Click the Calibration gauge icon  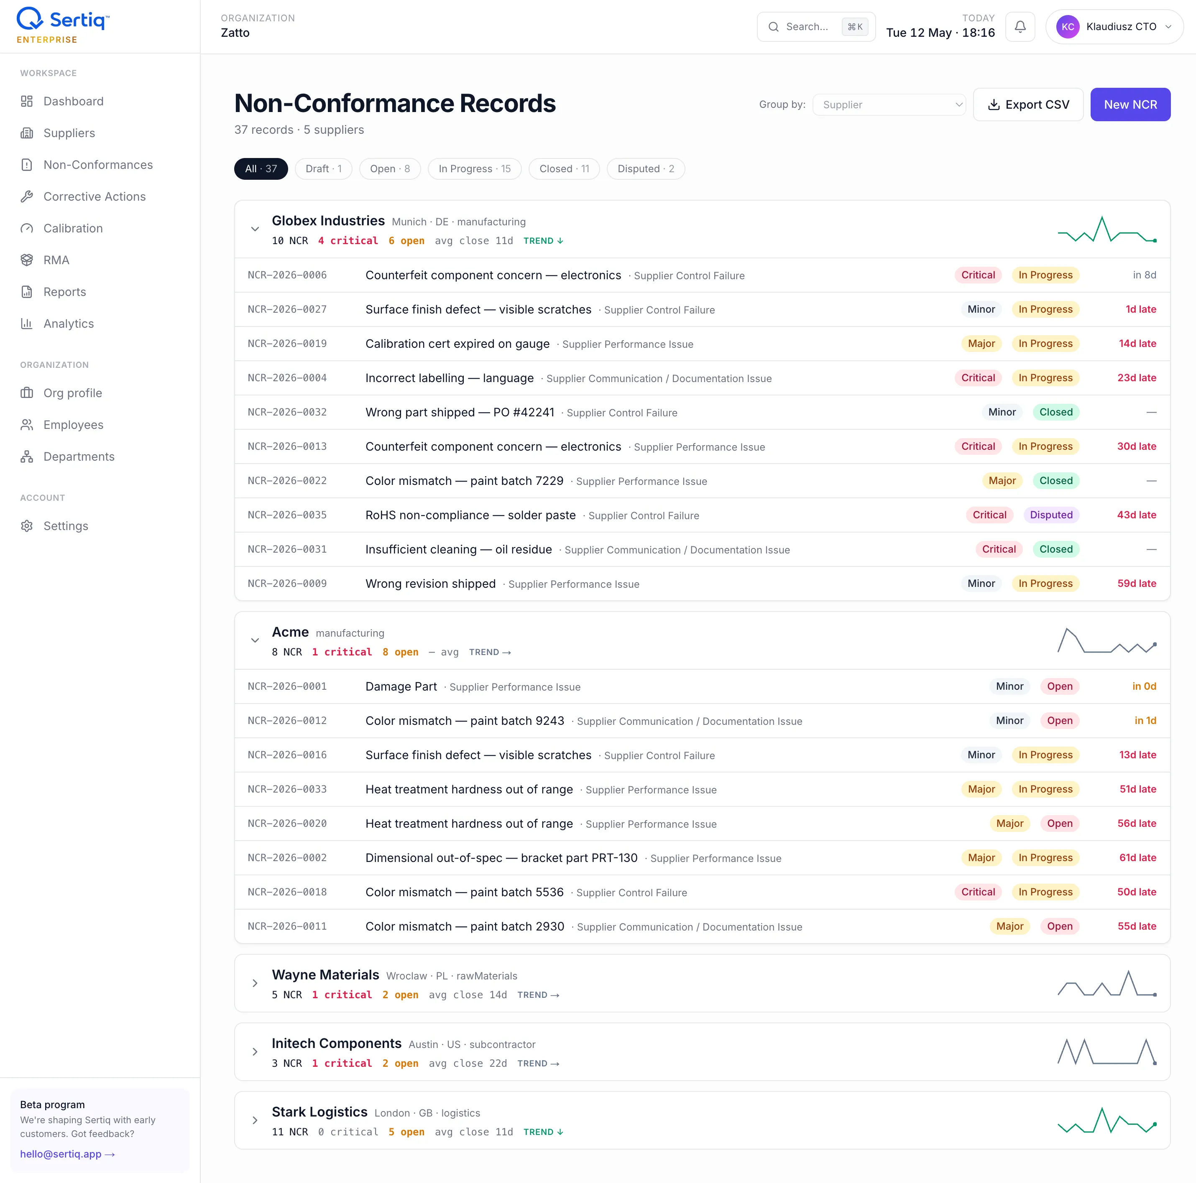click(x=27, y=228)
